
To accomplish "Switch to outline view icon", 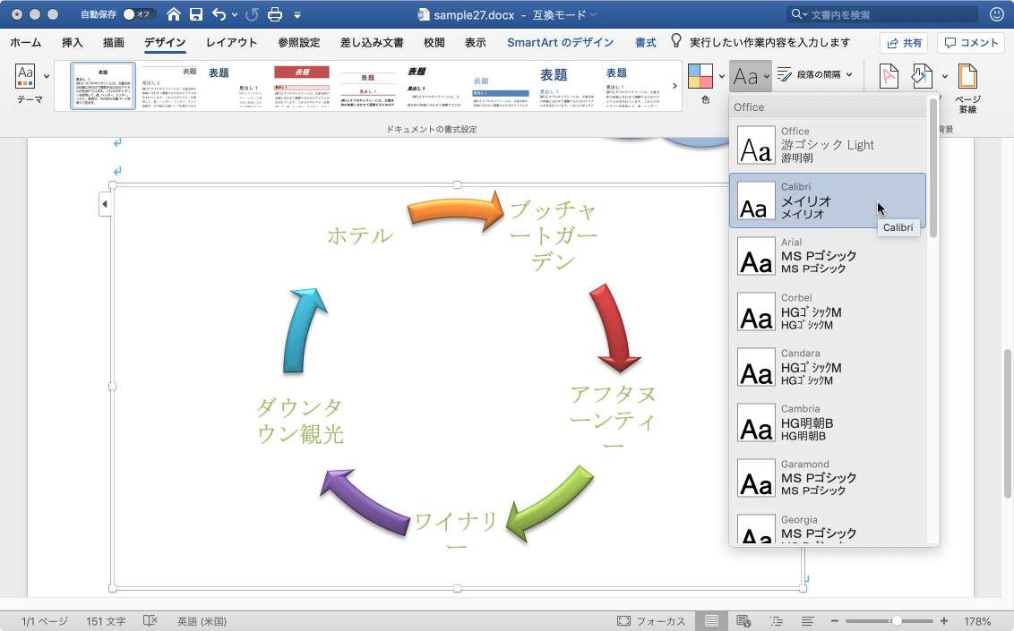I will pyautogui.click(x=776, y=620).
